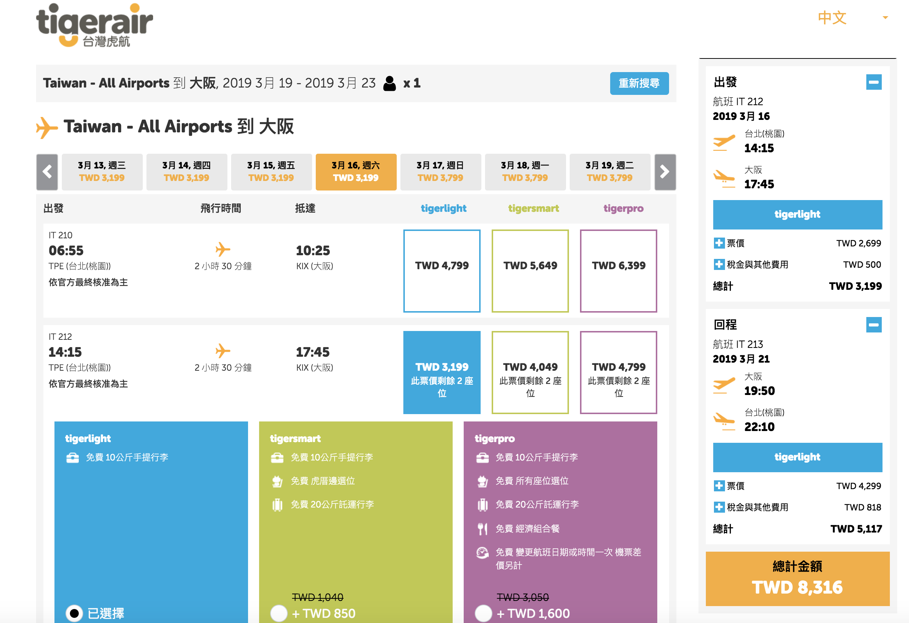909x623 pixels.
Task: Collapse the 回程 summary panel
Action: tap(874, 325)
